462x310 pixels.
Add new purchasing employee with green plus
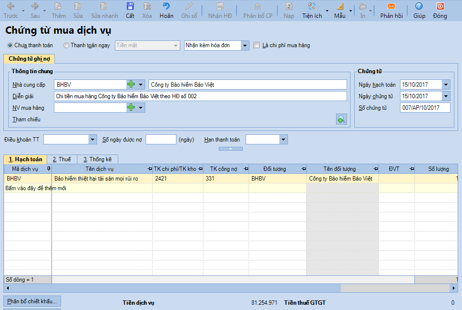131,107
